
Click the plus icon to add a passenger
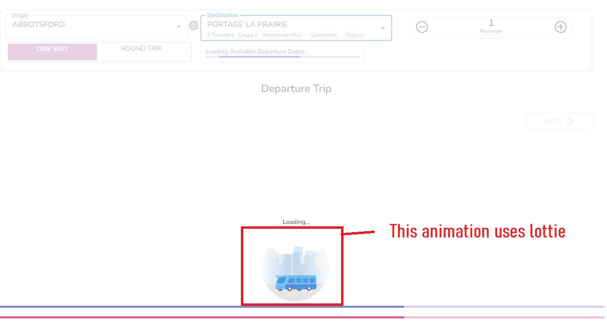561,27
